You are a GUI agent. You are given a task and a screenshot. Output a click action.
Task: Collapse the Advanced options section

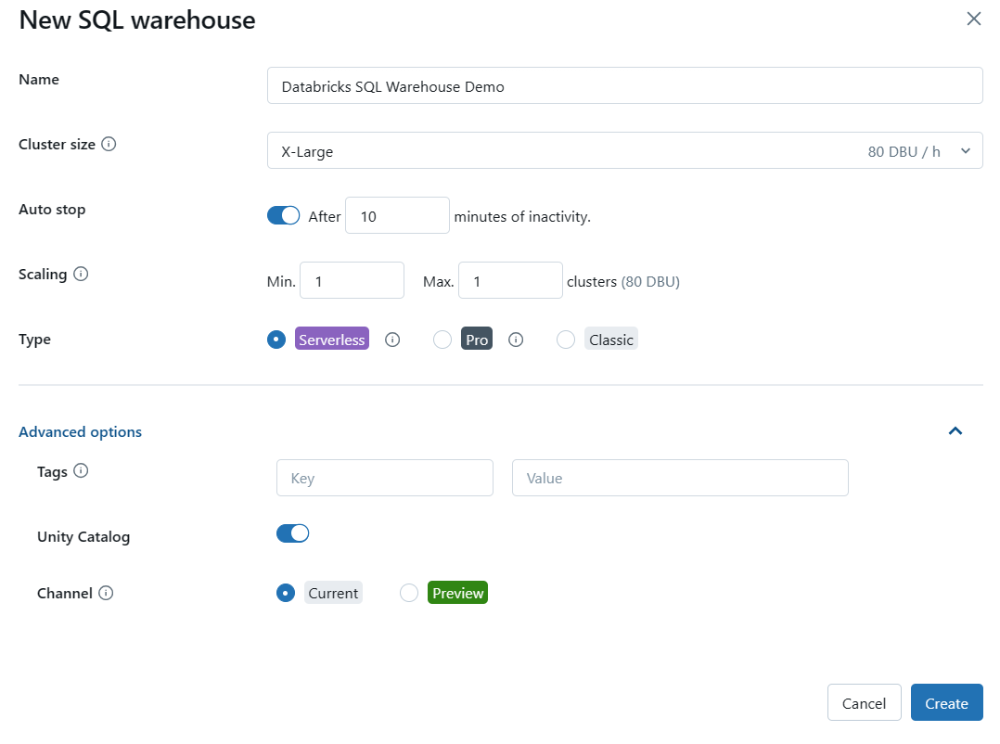[x=955, y=430]
